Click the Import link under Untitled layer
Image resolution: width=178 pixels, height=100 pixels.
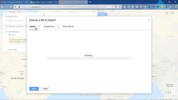pos(13,35)
